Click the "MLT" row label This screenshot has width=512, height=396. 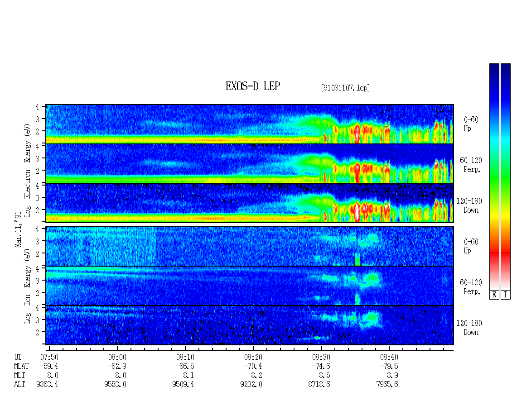[19, 376]
